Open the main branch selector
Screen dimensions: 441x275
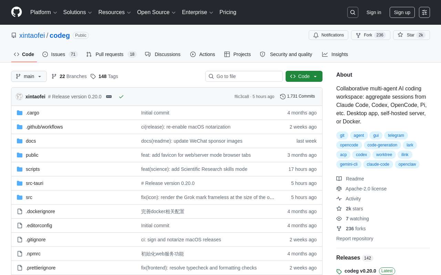click(x=29, y=76)
